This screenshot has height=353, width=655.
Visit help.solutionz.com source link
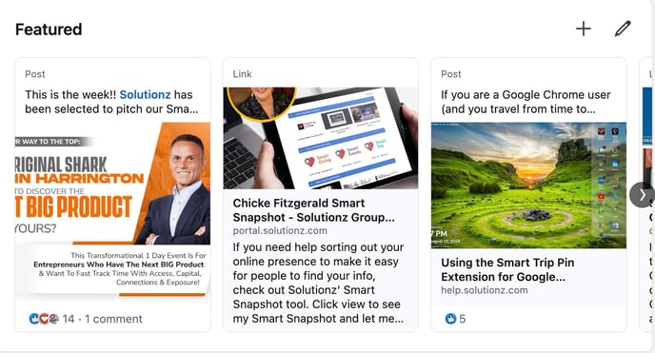pyautogui.click(x=485, y=290)
